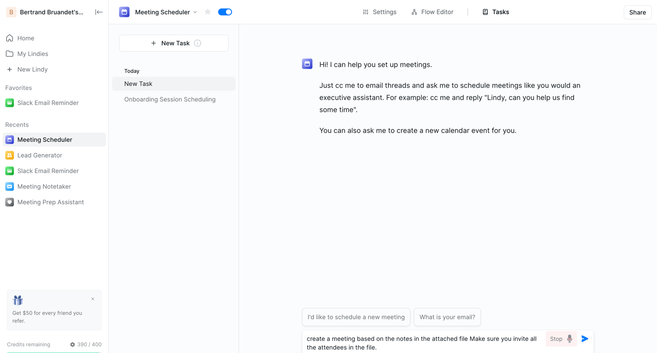
Task: Send the message with the arrow icon
Action: point(585,339)
